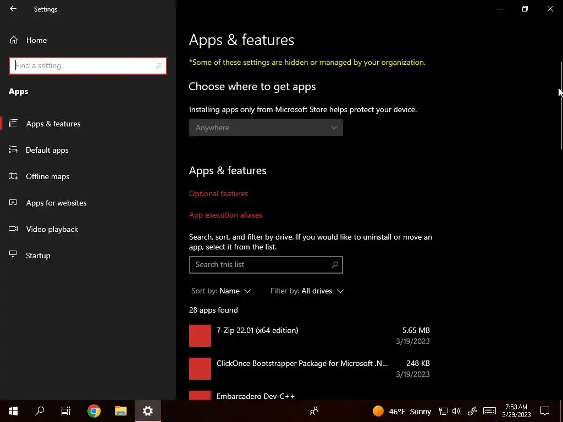Open the touch keyboard tray icon
This screenshot has height=422, width=563.
tap(489, 411)
